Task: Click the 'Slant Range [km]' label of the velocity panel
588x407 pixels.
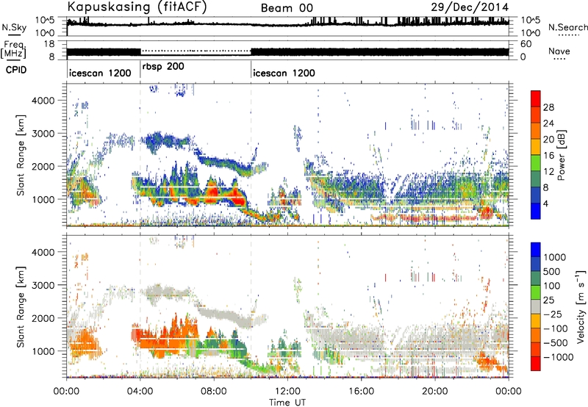Action: (x=21, y=306)
